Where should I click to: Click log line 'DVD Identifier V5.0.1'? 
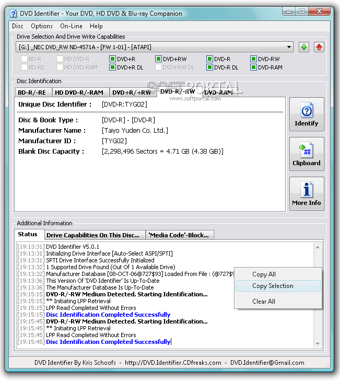tap(73, 247)
